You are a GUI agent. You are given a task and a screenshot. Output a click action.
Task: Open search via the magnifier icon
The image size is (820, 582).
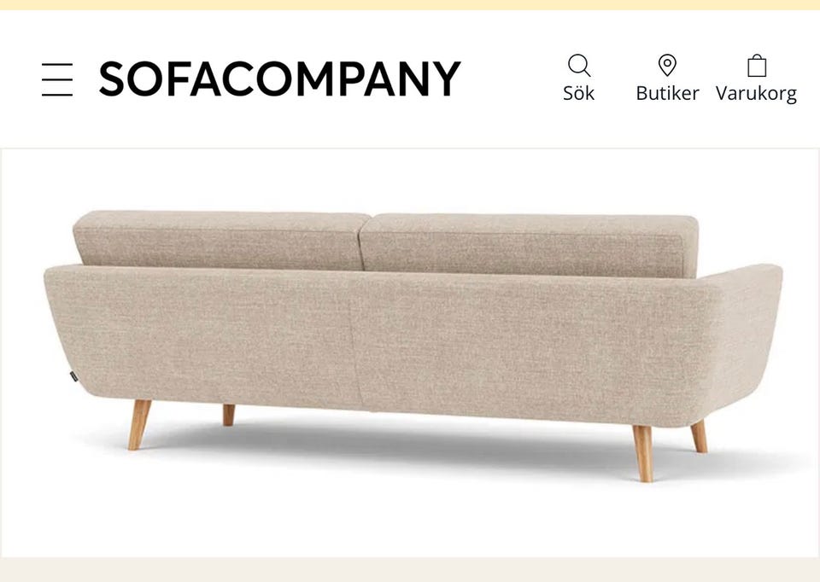(x=579, y=66)
